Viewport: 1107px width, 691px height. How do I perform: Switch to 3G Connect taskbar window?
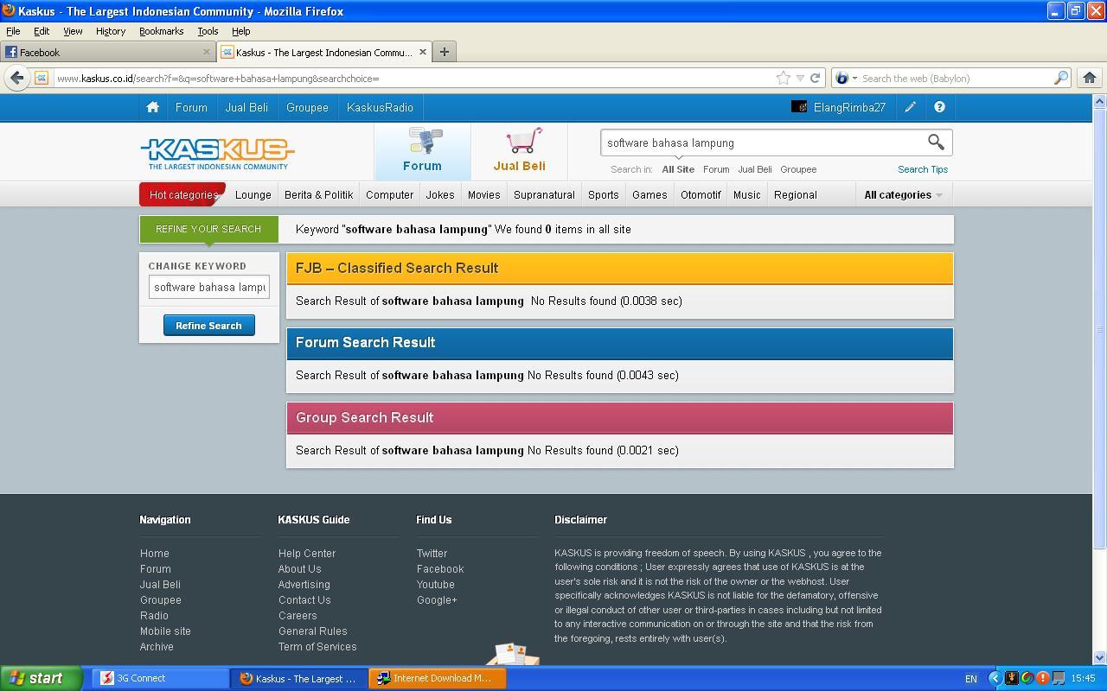click(x=160, y=678)
